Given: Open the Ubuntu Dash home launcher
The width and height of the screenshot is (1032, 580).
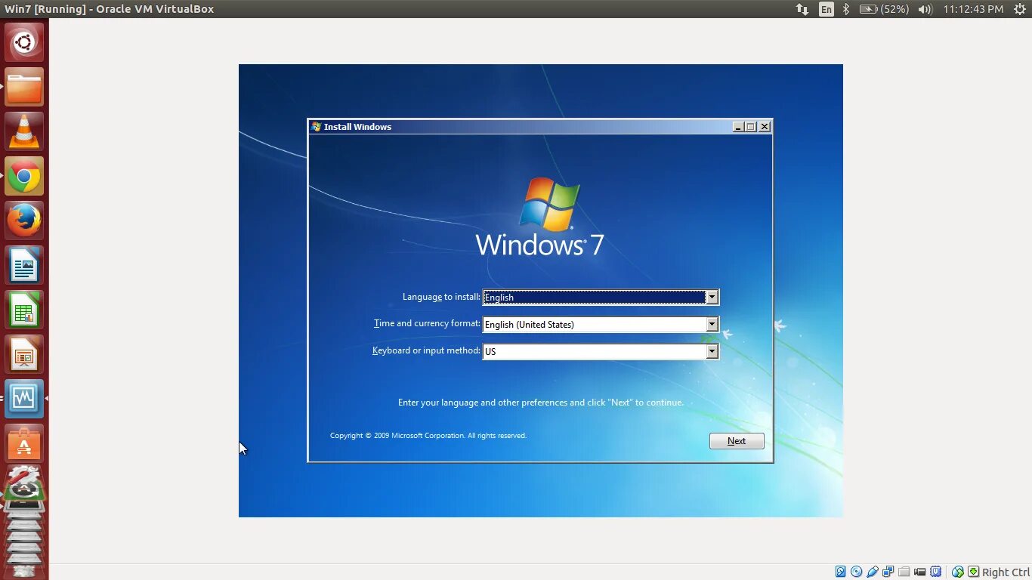Looking at the screenshot, I should point(24,42).
